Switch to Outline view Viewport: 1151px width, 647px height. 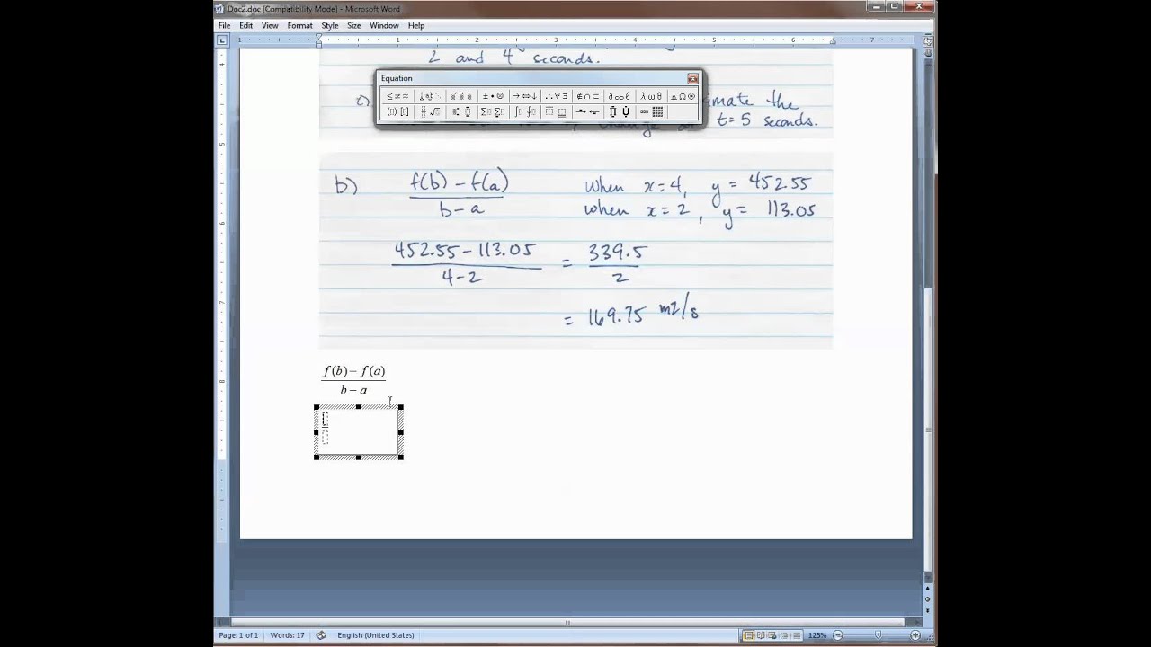click(783, 635)
